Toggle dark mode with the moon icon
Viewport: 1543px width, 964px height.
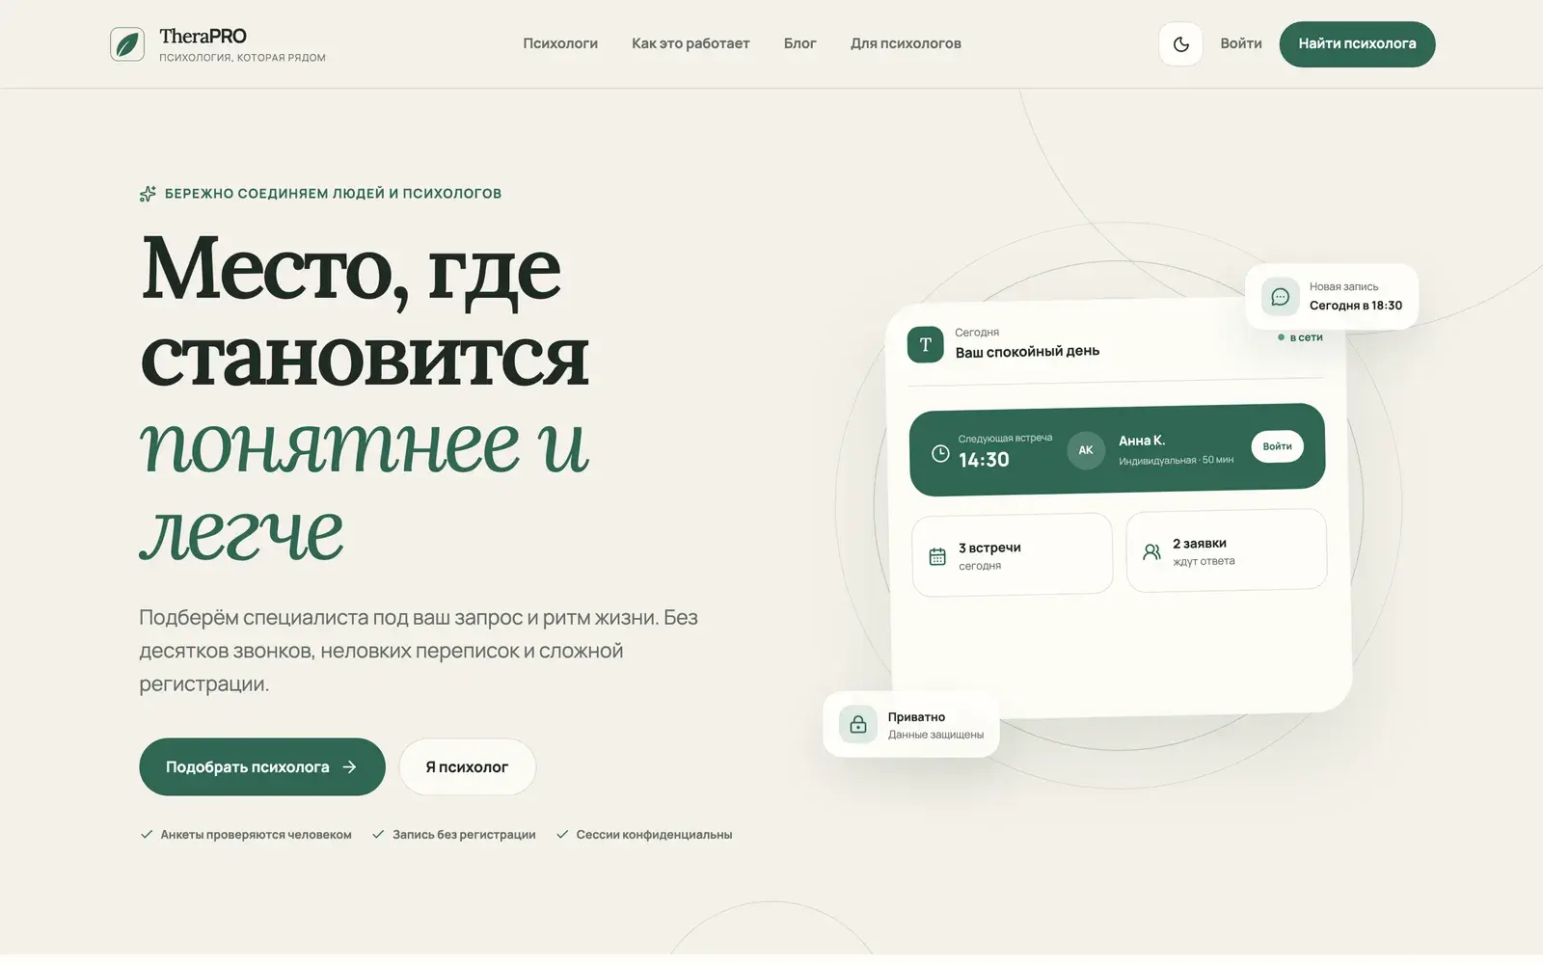(x=1180, y=44)
